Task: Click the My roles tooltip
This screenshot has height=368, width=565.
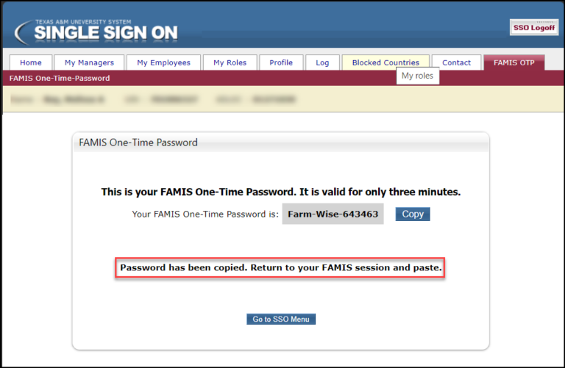Action: [x=418, y=76]
